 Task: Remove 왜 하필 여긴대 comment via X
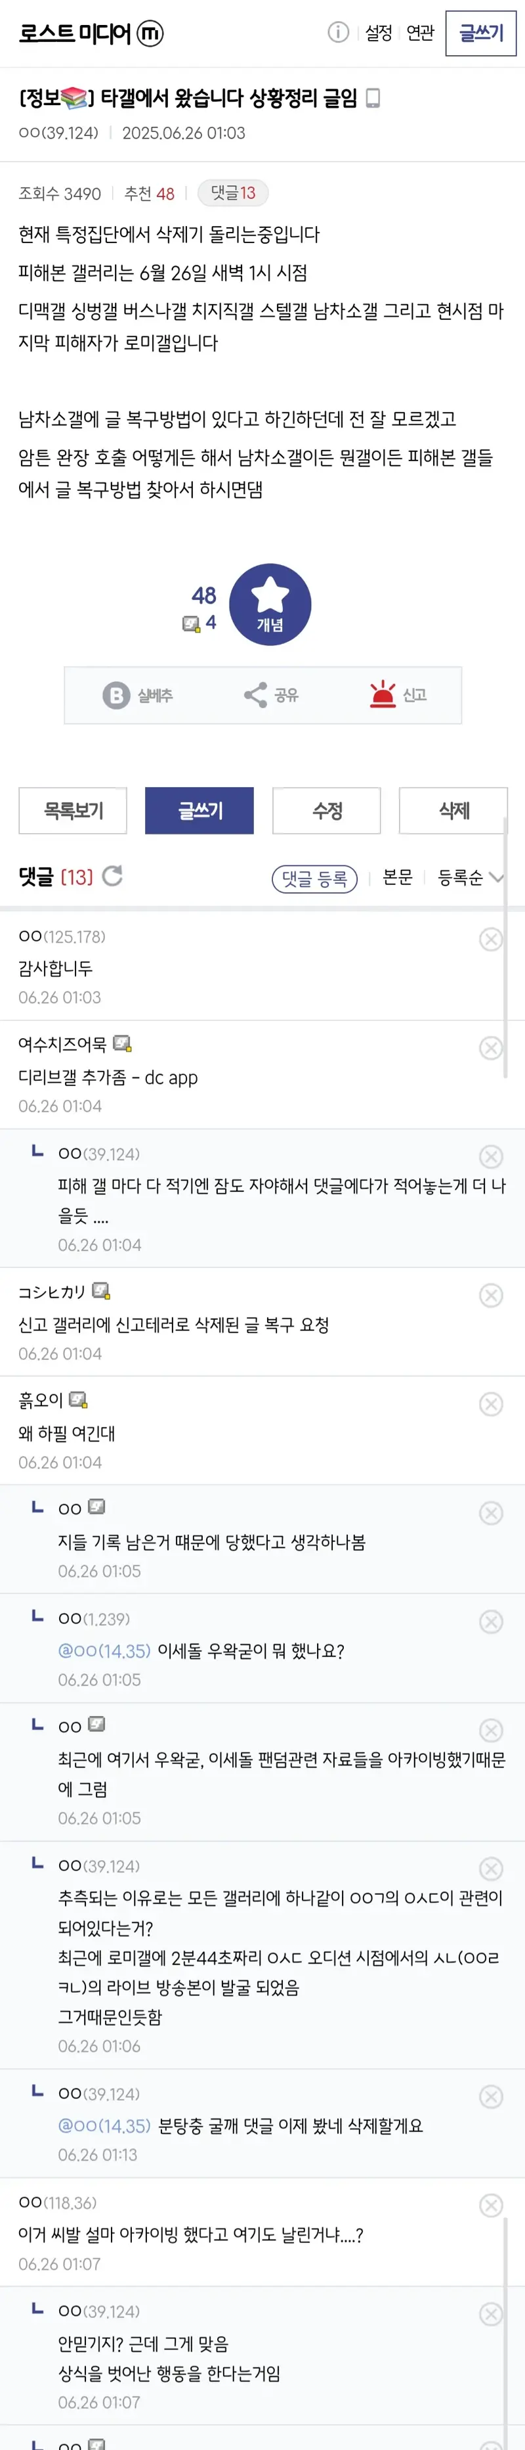click(491, 1404)
